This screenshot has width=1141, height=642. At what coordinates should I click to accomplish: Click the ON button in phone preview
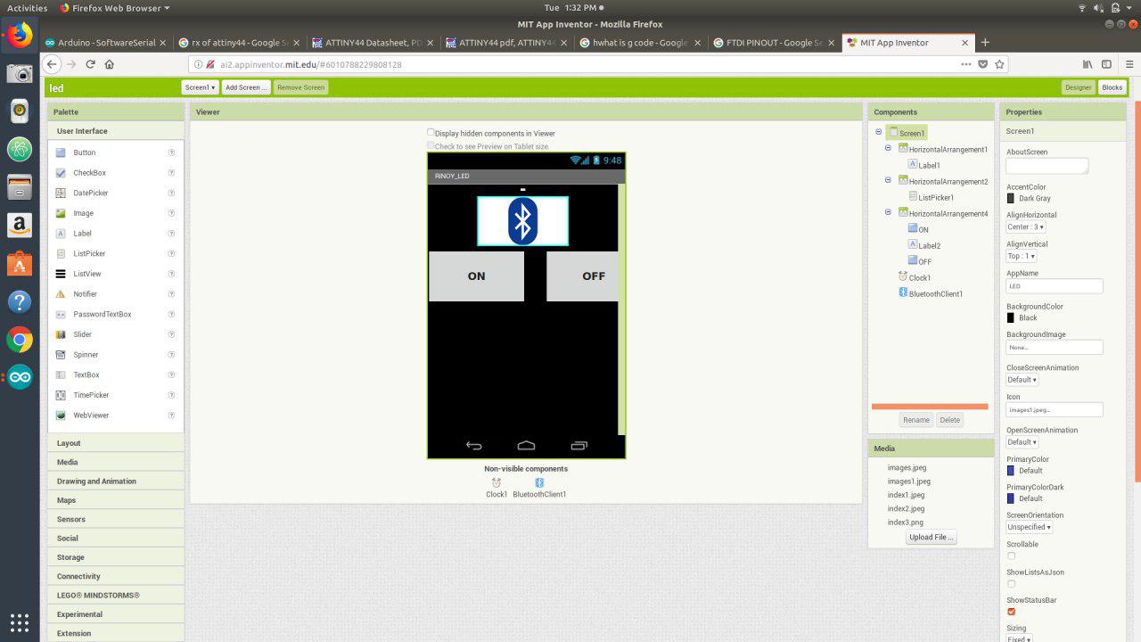pos(477,276)
